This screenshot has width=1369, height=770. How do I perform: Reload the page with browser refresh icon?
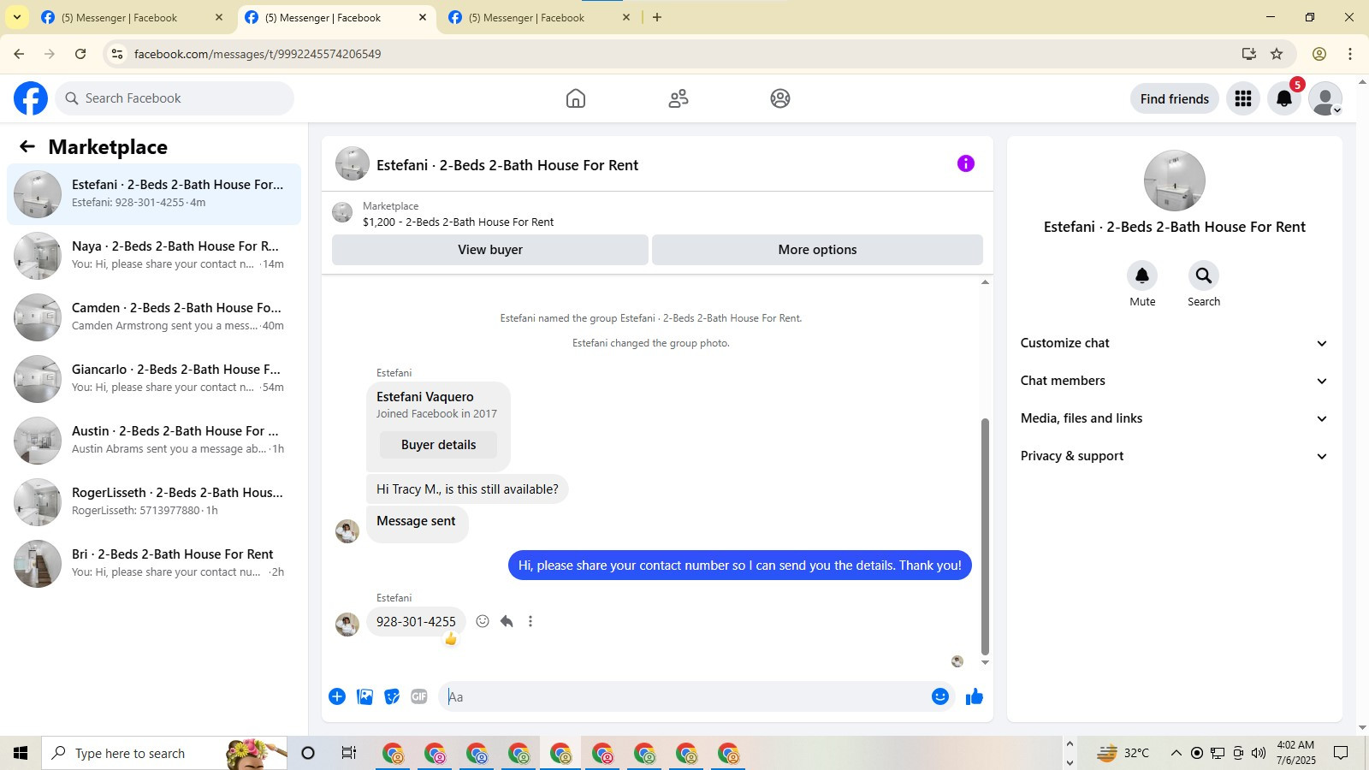point(80,54)
